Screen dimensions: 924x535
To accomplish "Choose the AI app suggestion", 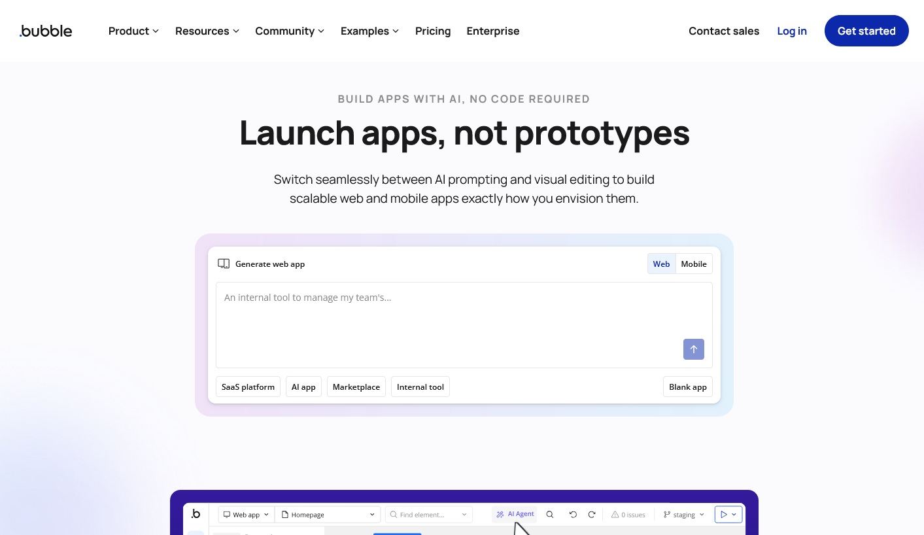I will [x=303, y=387].
